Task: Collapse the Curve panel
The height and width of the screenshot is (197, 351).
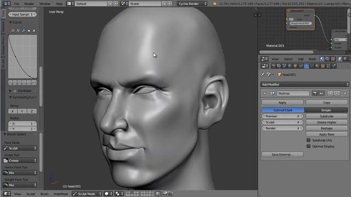Action: pos(10,22)
